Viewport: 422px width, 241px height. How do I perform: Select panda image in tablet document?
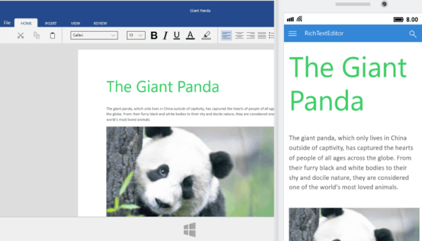coord(190,171)
